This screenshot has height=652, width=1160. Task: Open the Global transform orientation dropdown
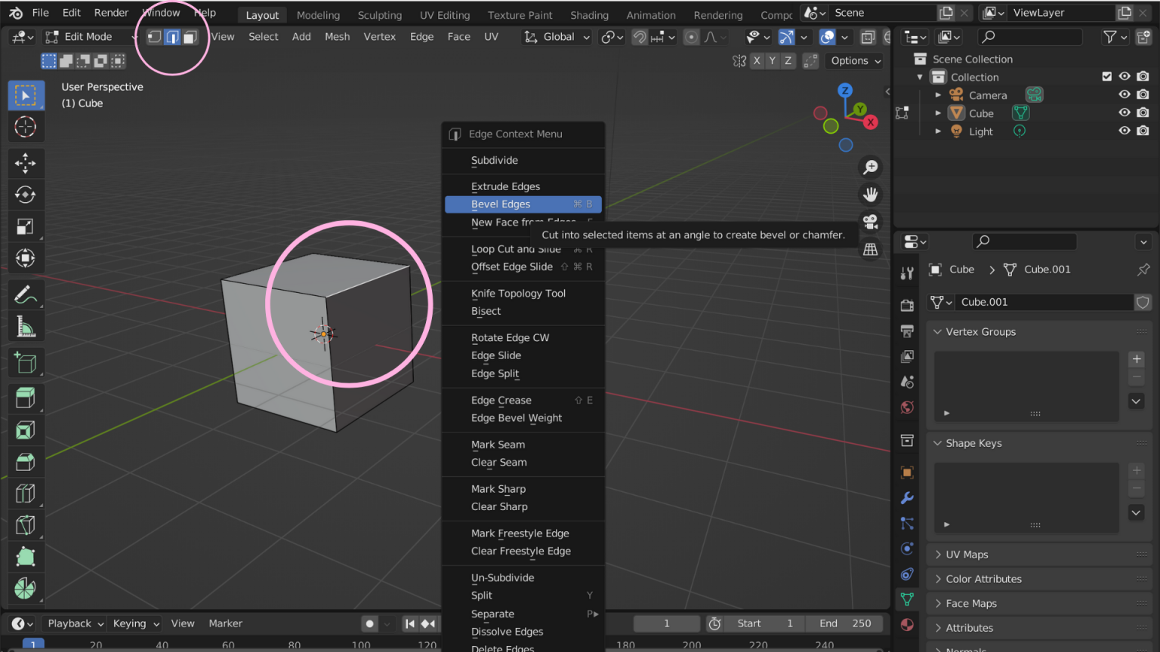556,36
